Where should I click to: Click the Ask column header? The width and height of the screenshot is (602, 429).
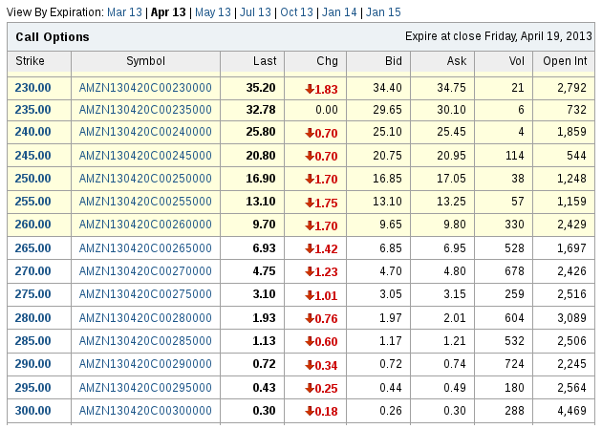click(457, 61)
